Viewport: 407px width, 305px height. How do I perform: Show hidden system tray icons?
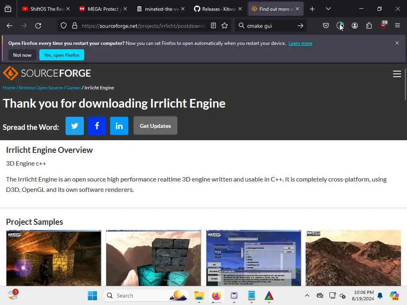pos(307,295)
